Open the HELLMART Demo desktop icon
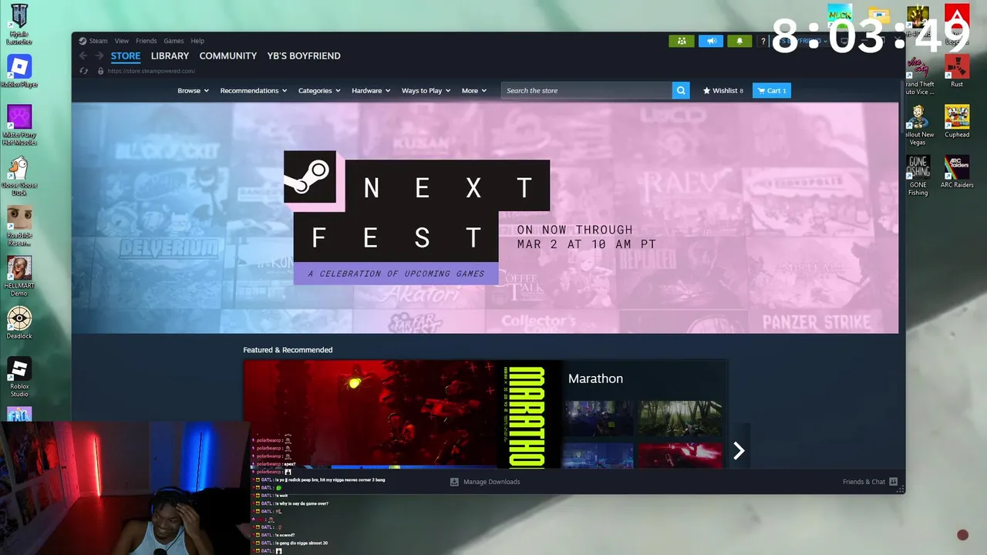 pos(19,276)
